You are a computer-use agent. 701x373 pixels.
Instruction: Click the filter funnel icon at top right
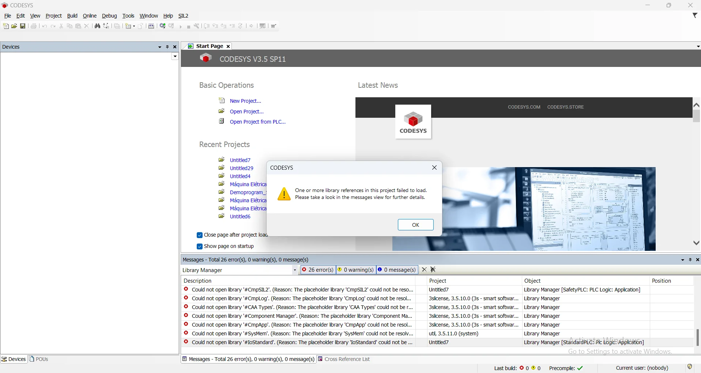coord(695,15)
